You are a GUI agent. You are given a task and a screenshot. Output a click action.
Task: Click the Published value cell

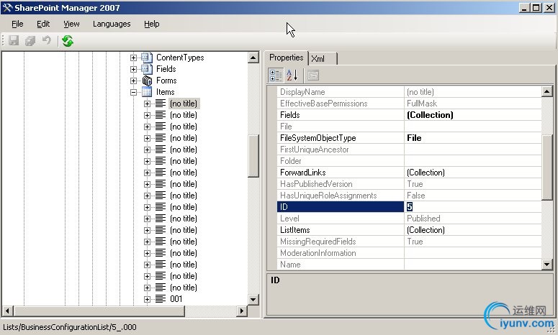[x=473, y=218]
